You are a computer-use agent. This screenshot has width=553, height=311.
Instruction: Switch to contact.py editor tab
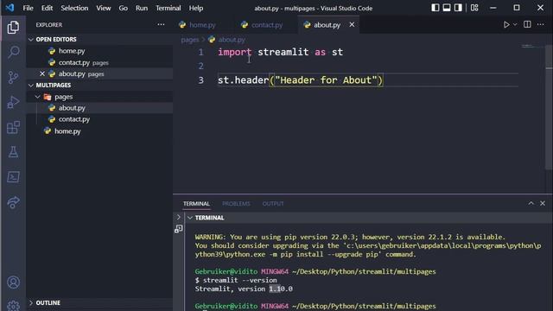(267, 25)
